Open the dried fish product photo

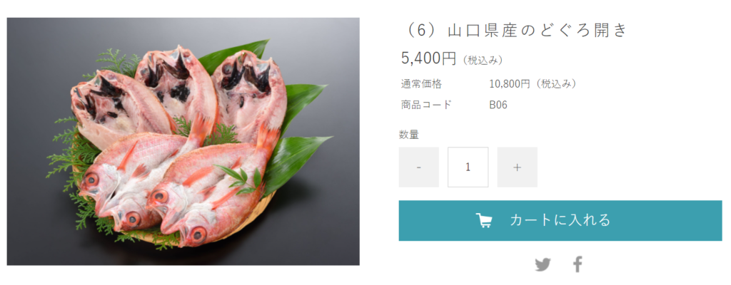(x=183, y=142)
